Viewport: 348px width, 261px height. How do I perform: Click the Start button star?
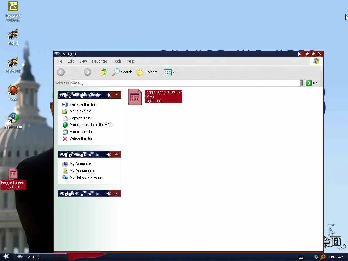point(6,257)
